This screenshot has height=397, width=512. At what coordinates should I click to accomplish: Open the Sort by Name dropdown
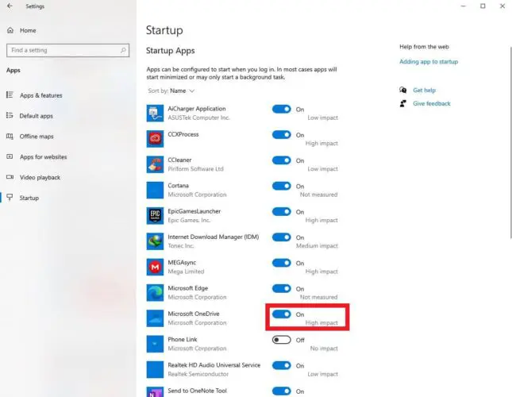coord(171,91)
